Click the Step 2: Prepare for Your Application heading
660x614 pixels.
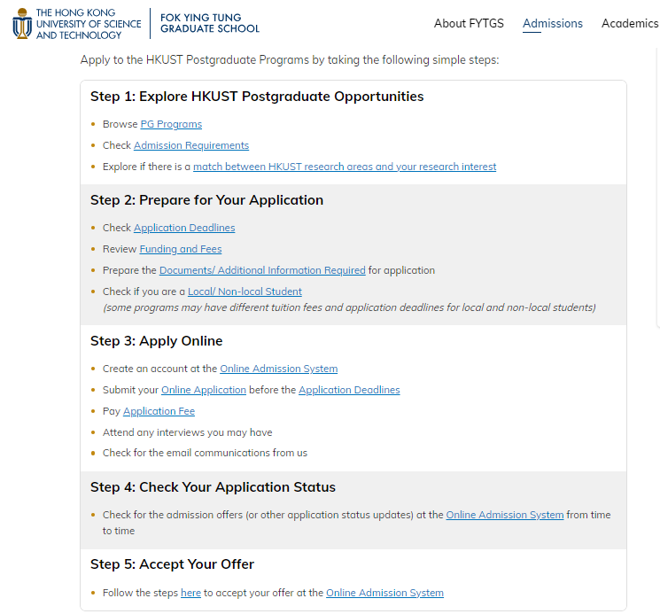(x=206, y=200)
